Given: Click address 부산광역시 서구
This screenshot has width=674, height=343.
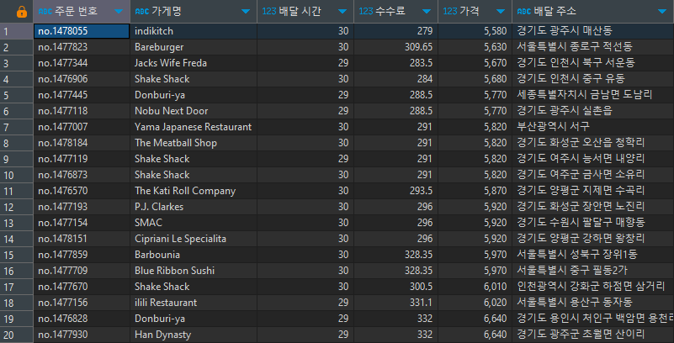Looking at the screenshot, I should [553, 127].
